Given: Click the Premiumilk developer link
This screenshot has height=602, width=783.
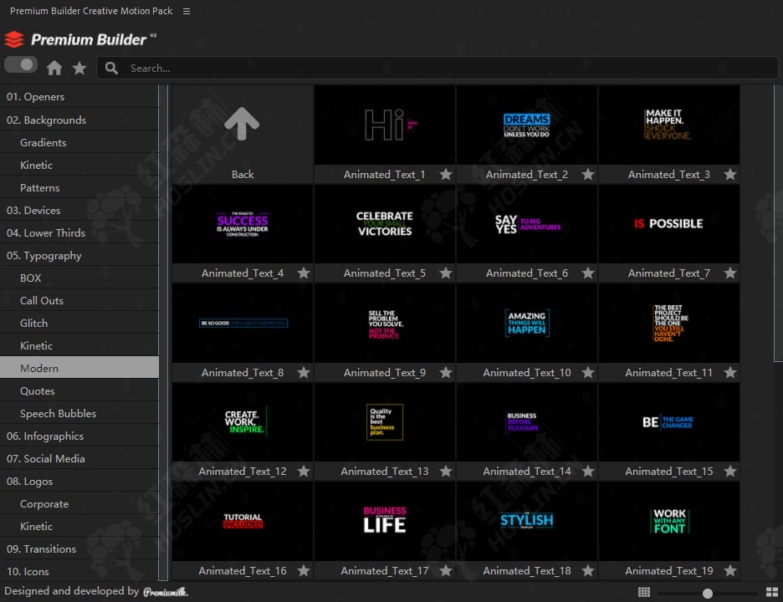Looking at the screenshot, I should point(166,591).
